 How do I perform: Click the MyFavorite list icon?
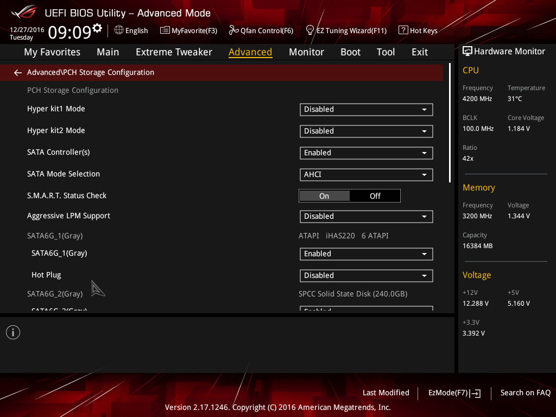point(165,30)
